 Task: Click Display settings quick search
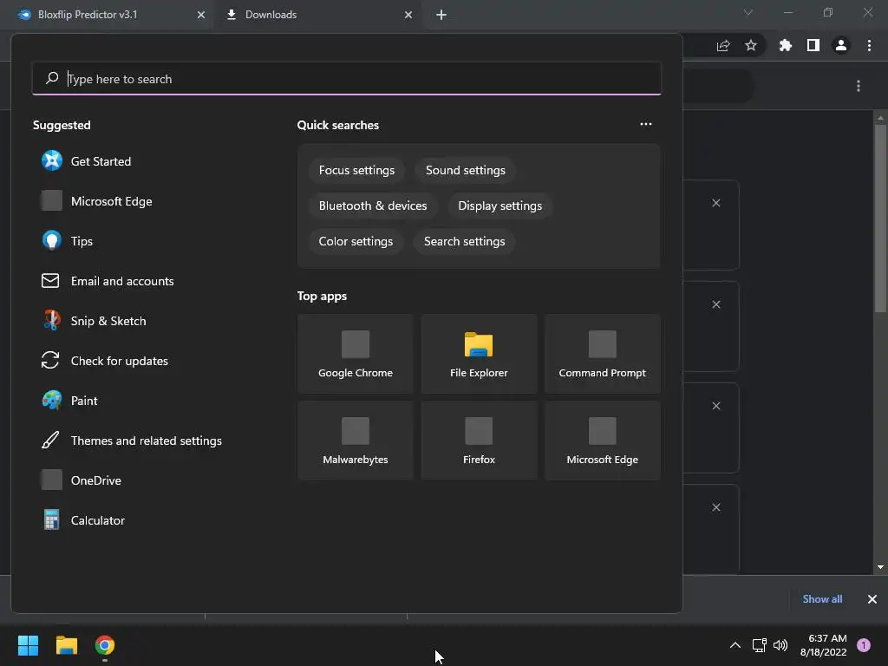(x=500, y=206)
